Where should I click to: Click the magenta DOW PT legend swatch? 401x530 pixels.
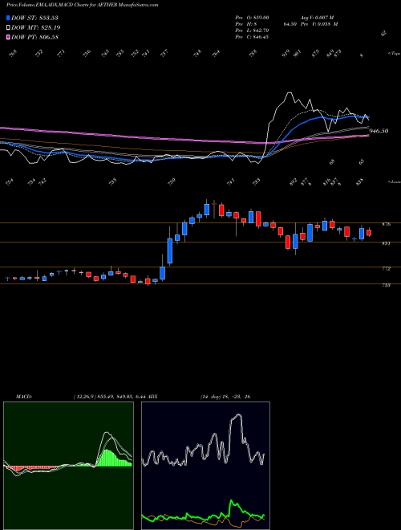[9, 37]
